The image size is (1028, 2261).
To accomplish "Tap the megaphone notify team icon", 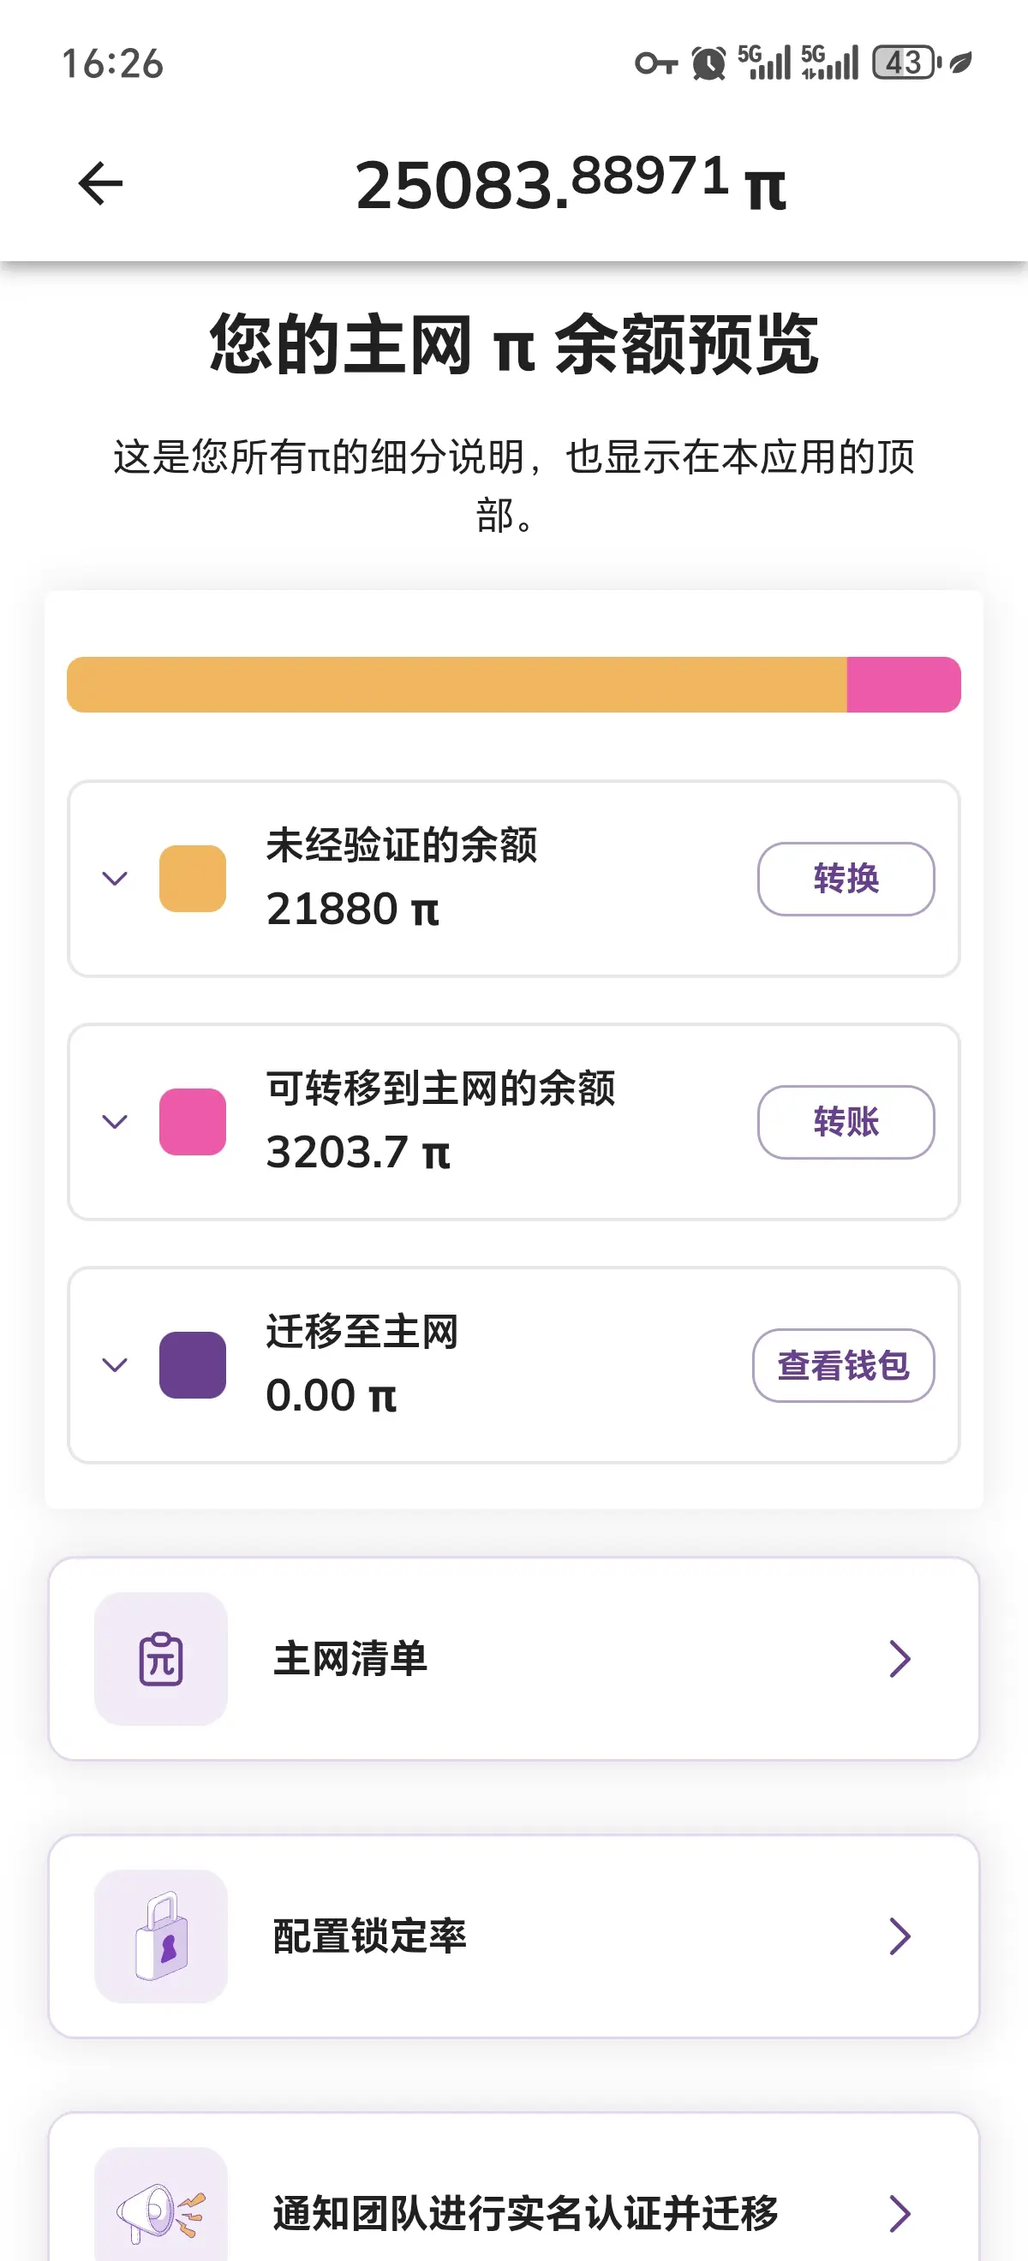I will click(x=161, y=2210).
